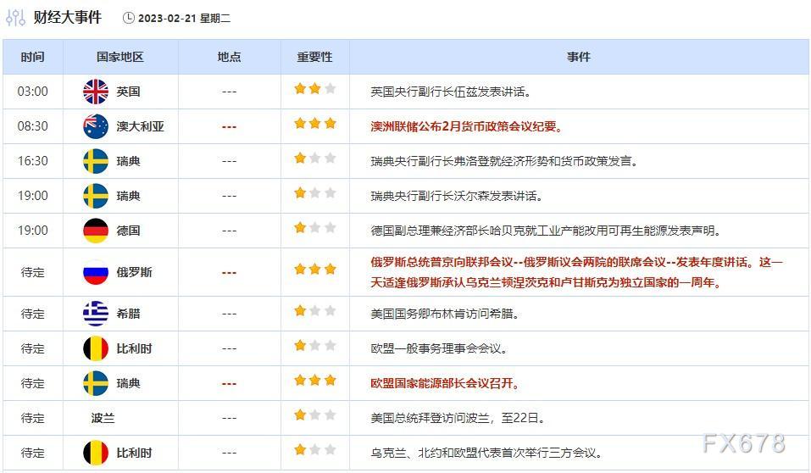Click the clock icon next to the date
This screenshot has height=473, width=811.
128,18
